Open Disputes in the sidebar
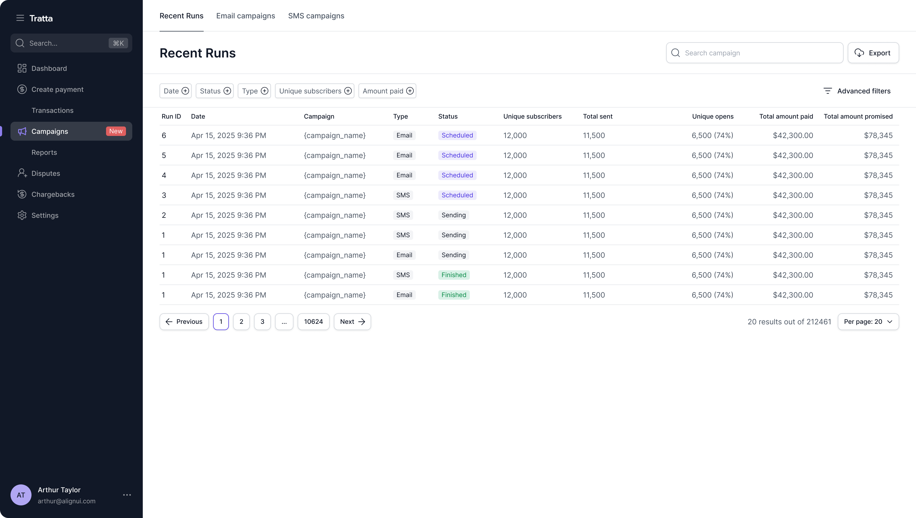916x518 pixels. click(45, 173)
